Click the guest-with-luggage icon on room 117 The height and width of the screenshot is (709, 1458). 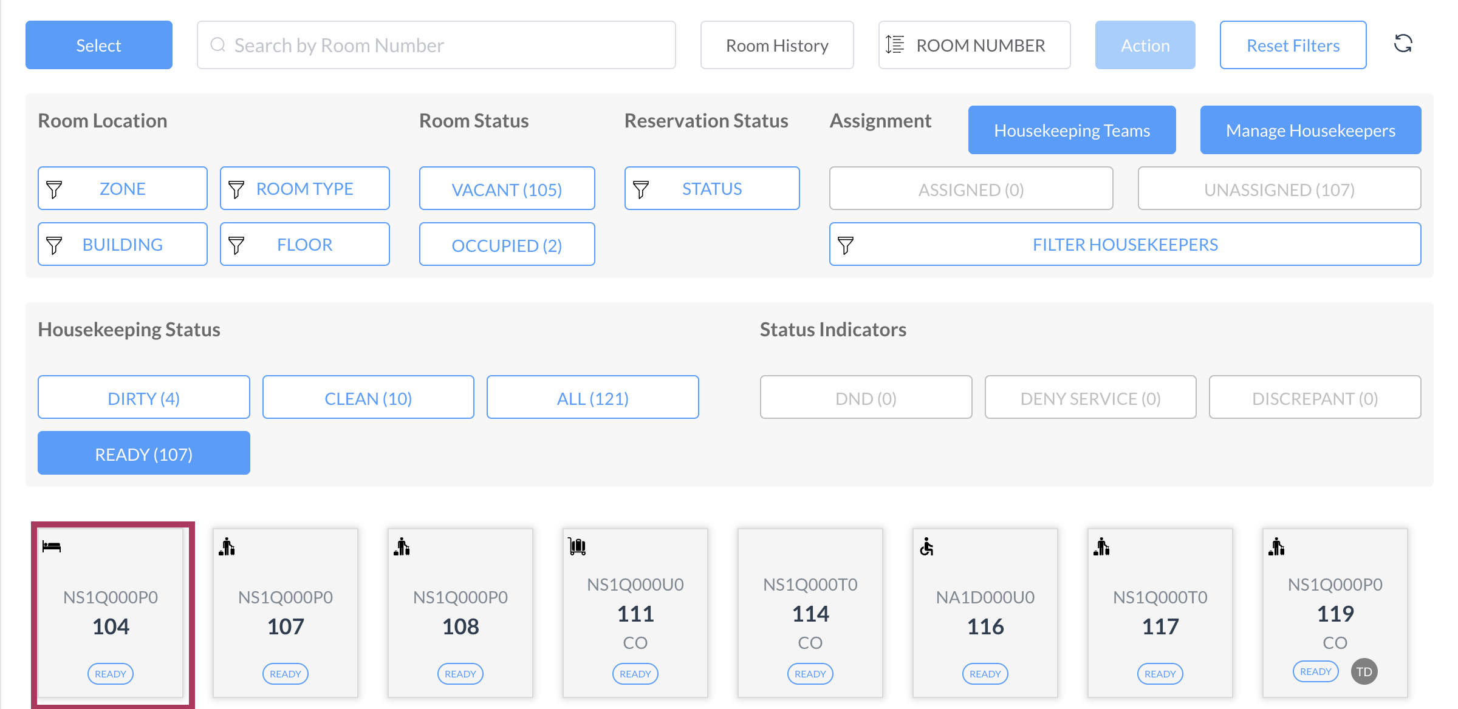click(x=1101, y=546)
